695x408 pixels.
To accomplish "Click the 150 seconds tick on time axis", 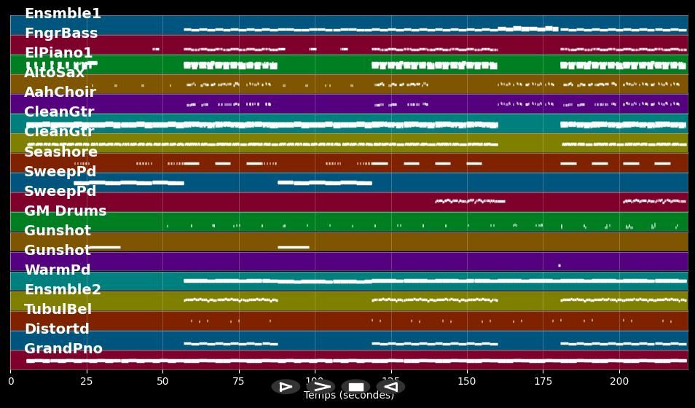I will [467, 381].
